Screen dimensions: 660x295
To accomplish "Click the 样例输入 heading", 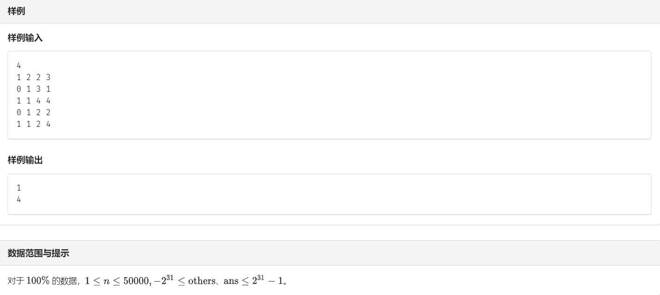I will coord(25,38).
